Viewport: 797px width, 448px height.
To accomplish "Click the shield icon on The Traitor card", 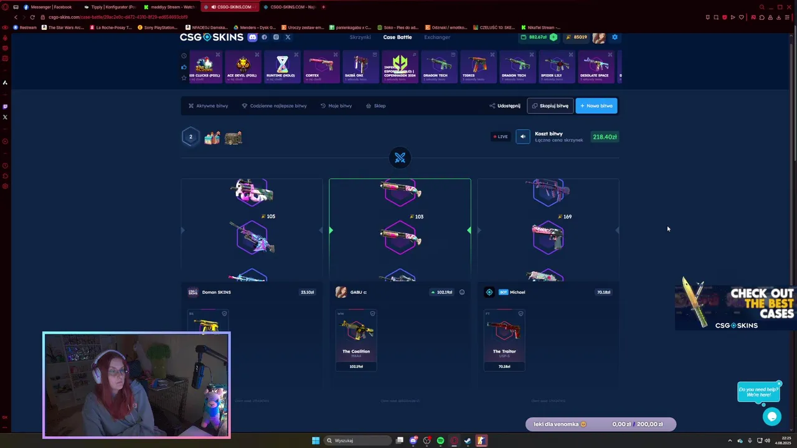I will (x=521, y=314).
